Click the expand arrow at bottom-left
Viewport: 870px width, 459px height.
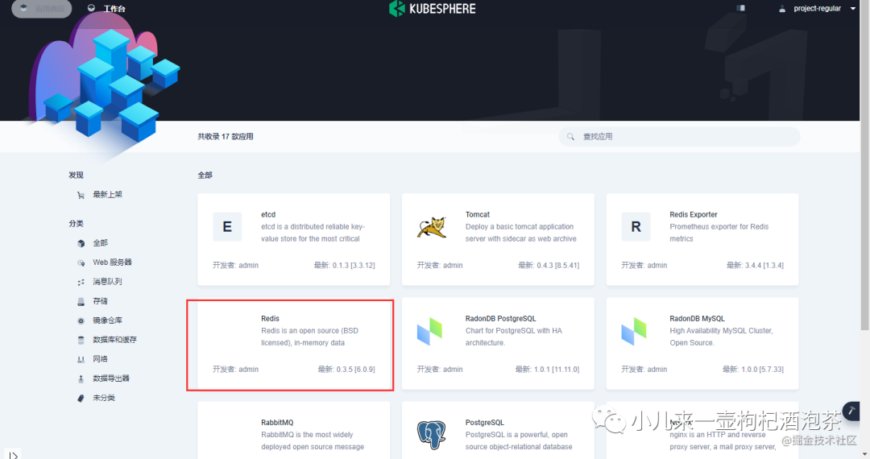(x=13, y=455)
